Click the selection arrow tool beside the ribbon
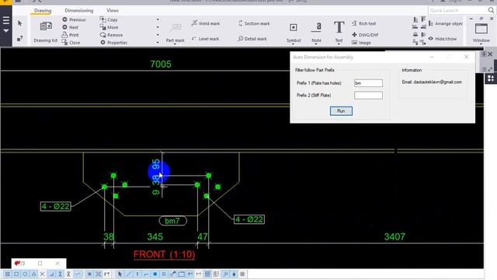Viewport: 497px width, 280px height. pyautogui.click(x=19, y=23)
